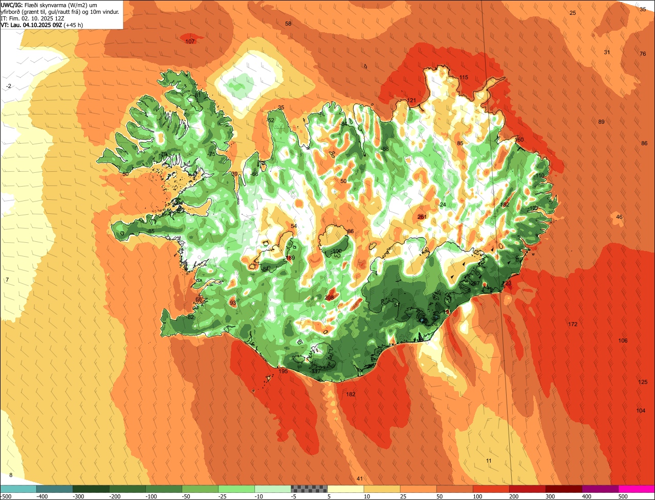Click the map value 195 on the south coast

(x=283, y=371)
